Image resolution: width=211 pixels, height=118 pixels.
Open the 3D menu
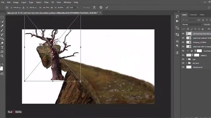[53, 2]
